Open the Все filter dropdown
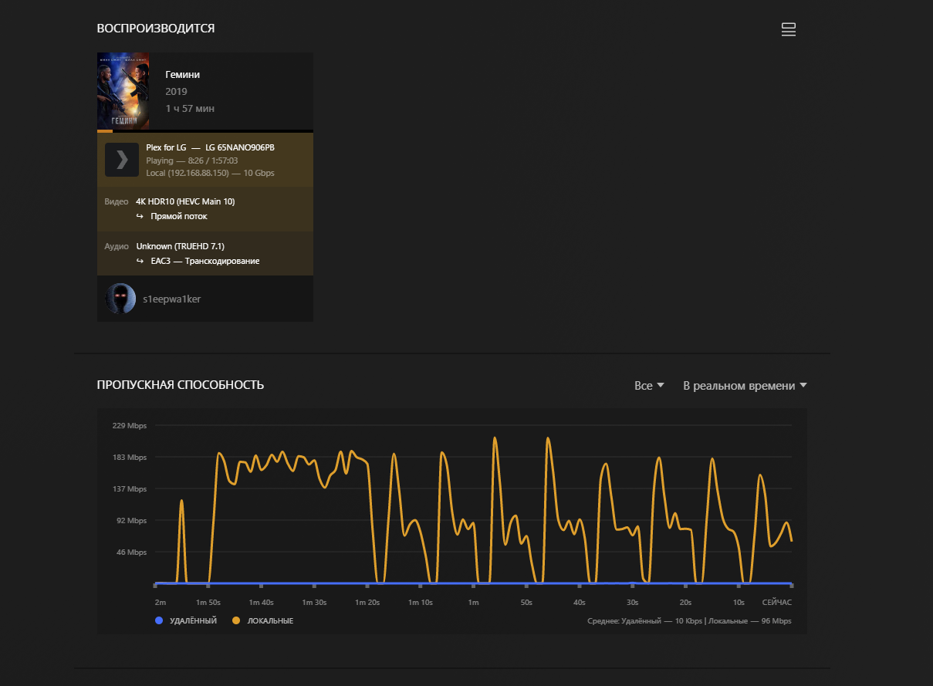Screen dimensions: 933x686 [648, 386]
